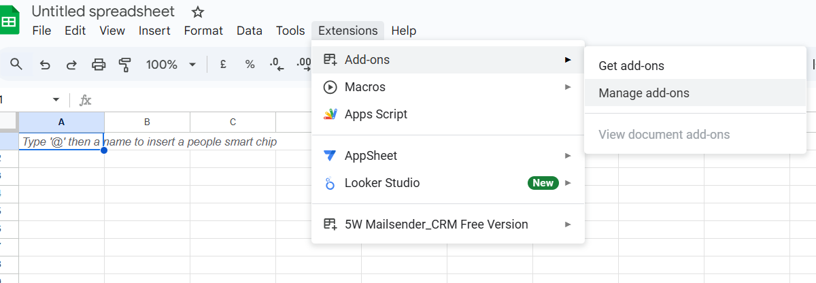Click the Looker Studio icon
The width and height of the screenshot is (816, 283).
click(x=330, y=183)
